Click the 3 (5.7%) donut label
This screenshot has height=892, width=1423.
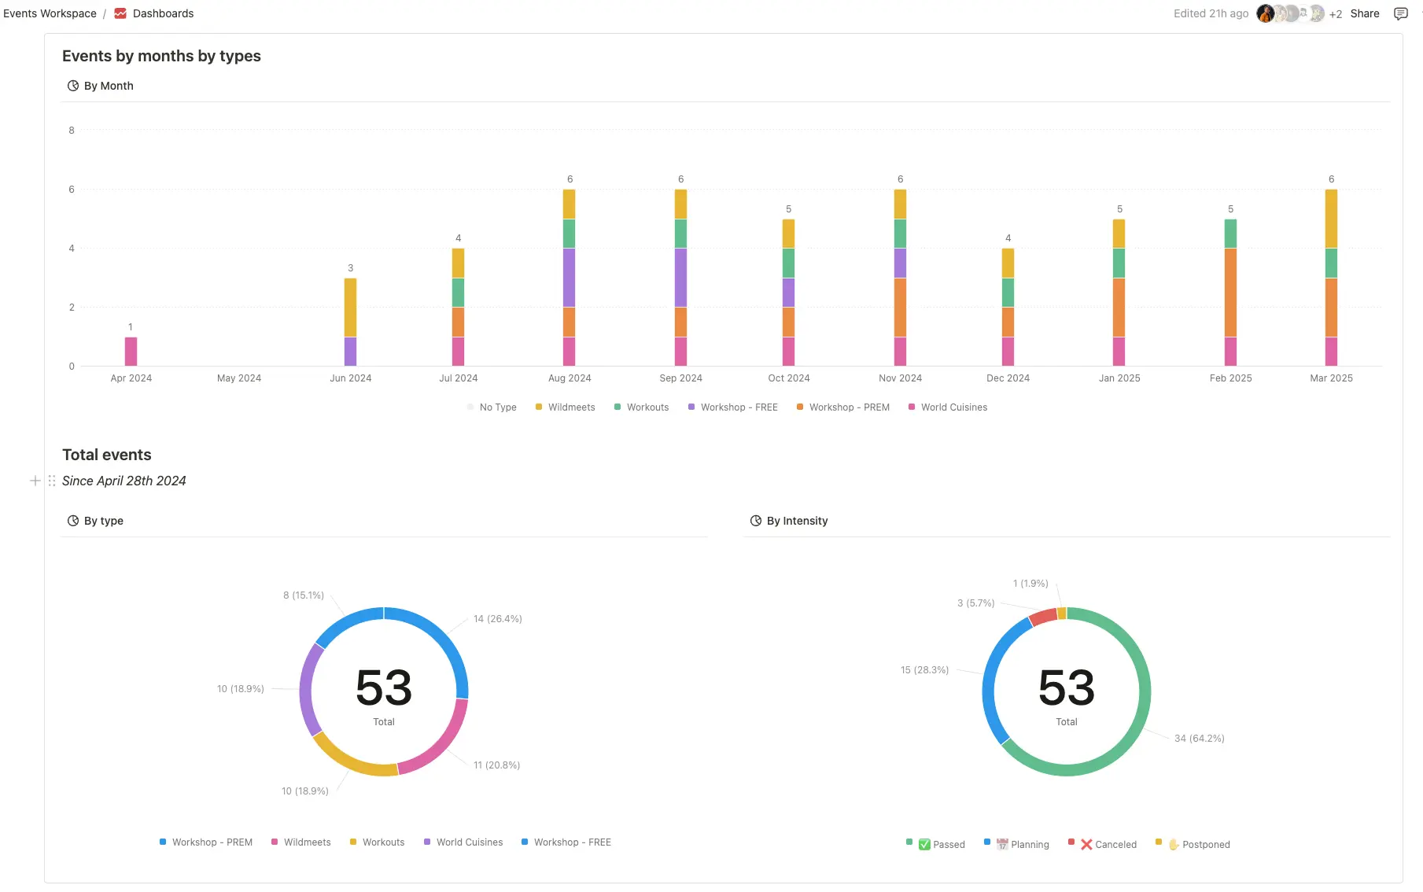coord(976,603)
